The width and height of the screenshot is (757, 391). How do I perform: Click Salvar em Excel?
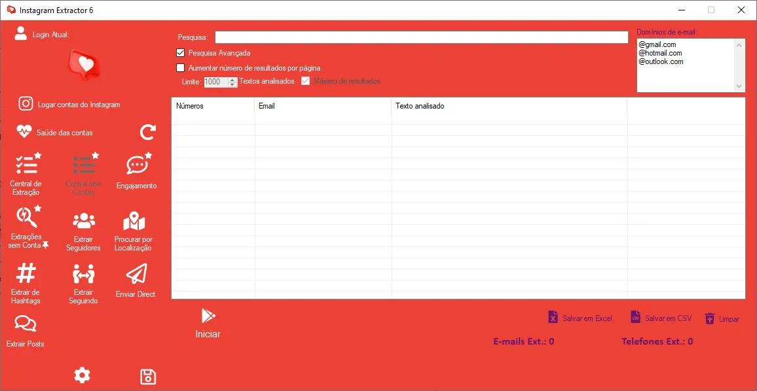(x=580, y=318)
